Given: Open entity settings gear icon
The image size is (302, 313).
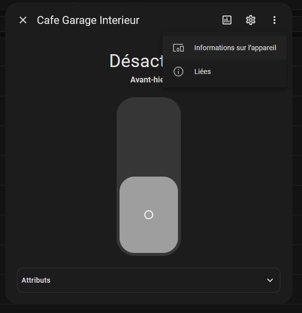Looking at the screenshot, I should click(251, 20).
